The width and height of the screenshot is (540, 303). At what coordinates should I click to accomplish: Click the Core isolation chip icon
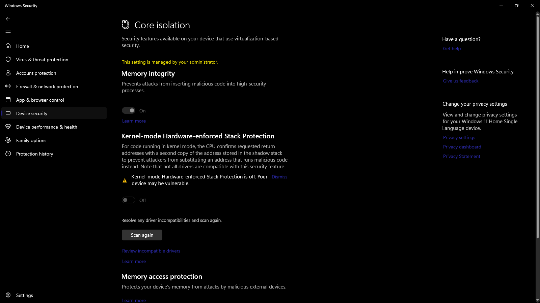pyautogui.click(x=125, y=24)
